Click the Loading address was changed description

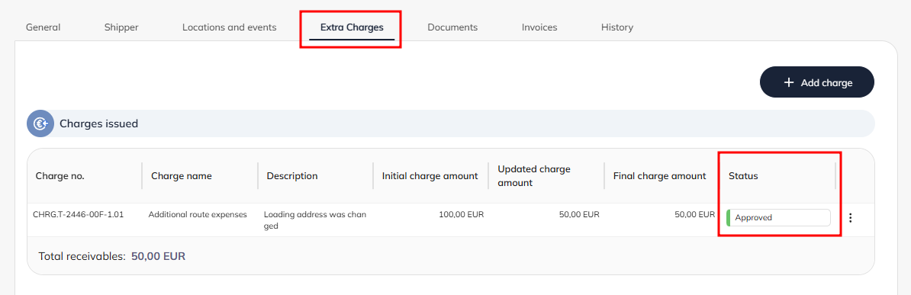pyautogui.click(x=315, y=220)
